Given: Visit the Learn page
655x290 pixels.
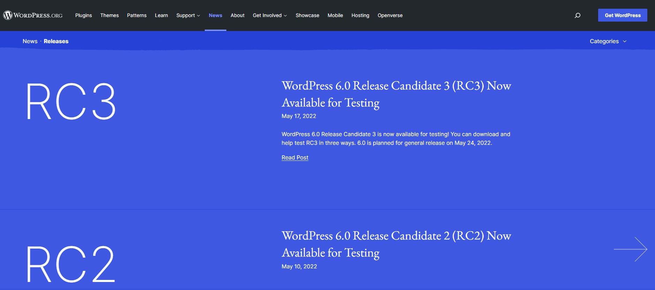Looking at the screenshot, I should (x=161, y=15).
